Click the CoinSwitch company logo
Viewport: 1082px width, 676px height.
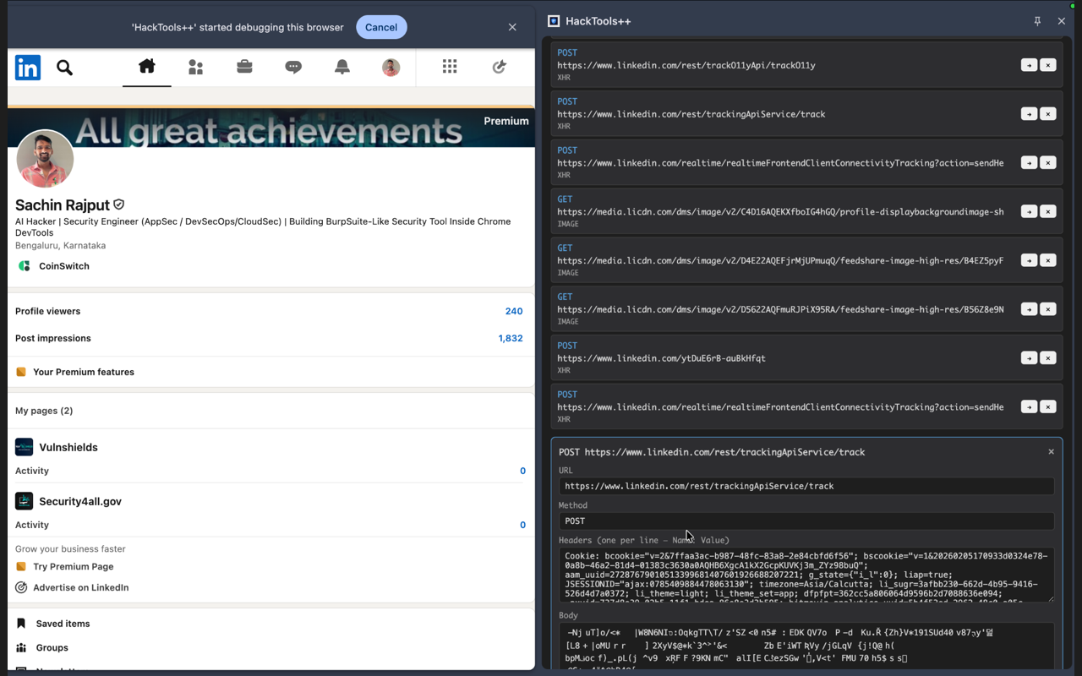[25, 266]
